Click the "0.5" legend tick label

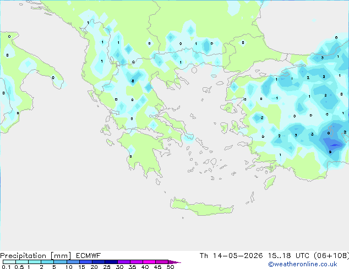click(x=19, y=267)
